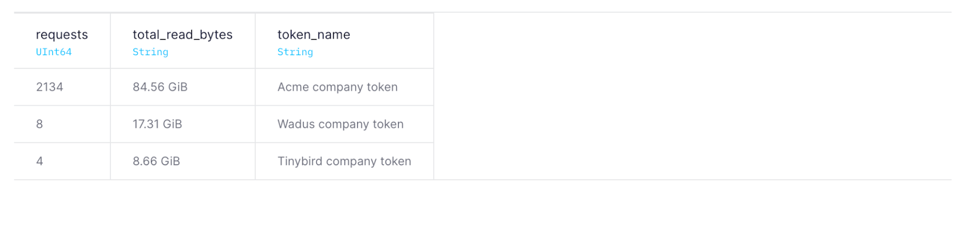This screenshot has height=228, width=962.
Task: Click the requests cell showing 8
Action: [x=62, y=124]
